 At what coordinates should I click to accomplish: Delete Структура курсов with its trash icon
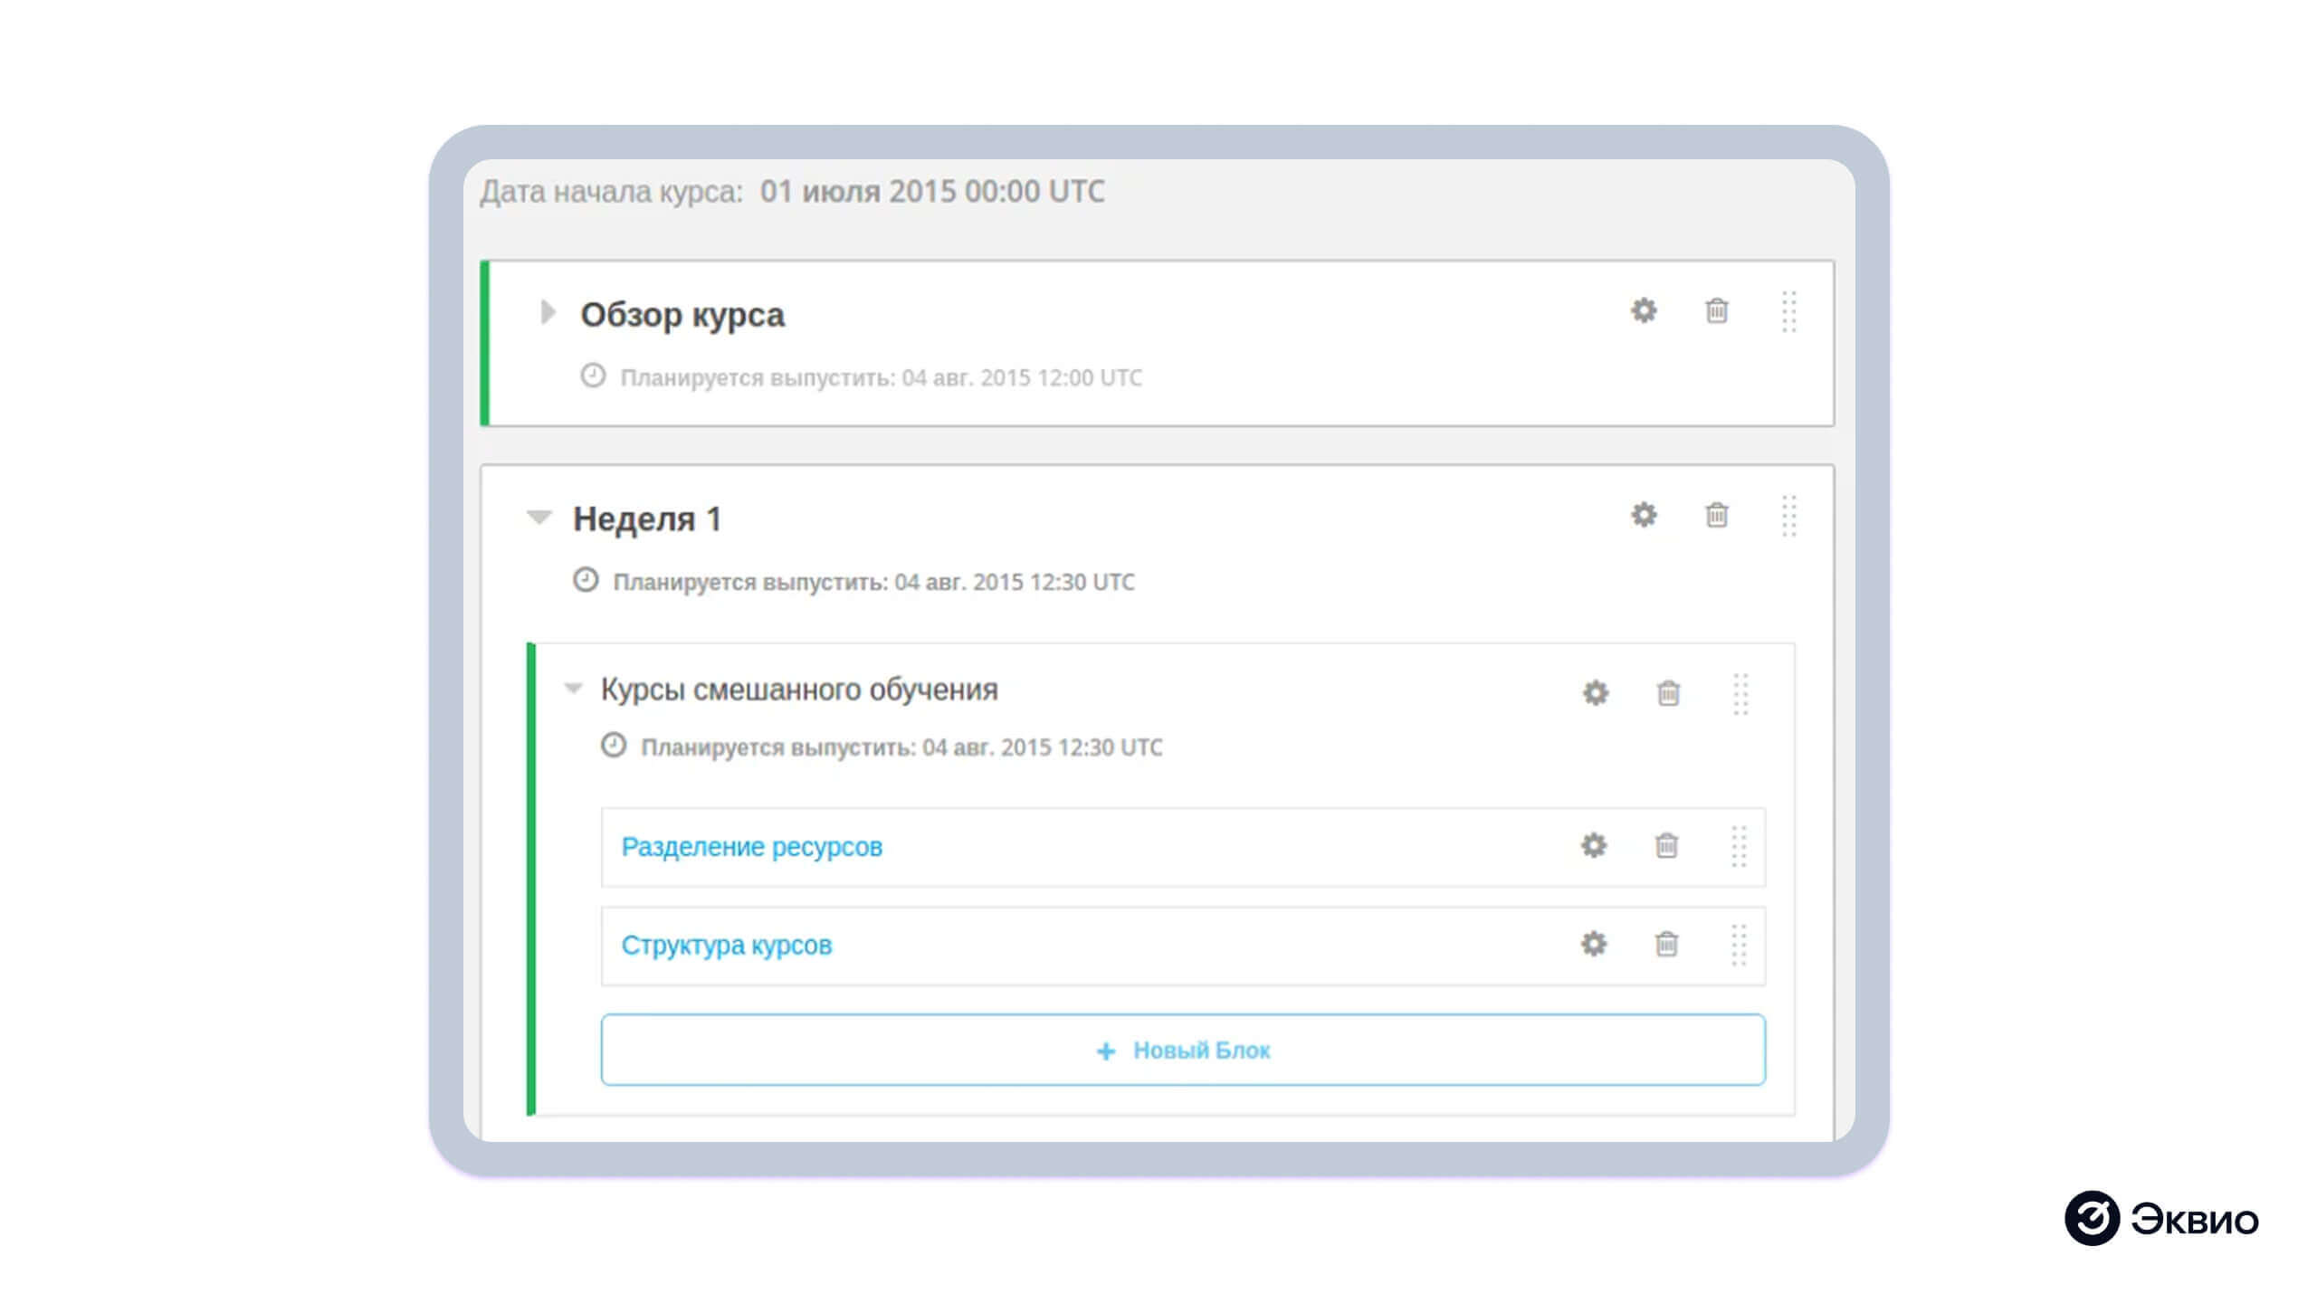click(x=1667, y=945)
